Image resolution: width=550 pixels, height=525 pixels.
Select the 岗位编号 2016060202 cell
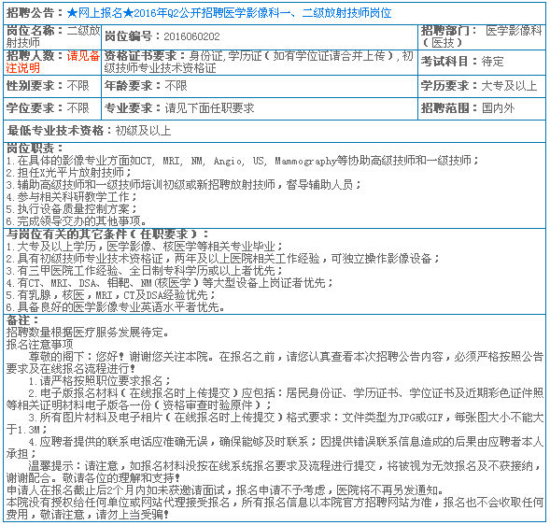click(260, 36)
